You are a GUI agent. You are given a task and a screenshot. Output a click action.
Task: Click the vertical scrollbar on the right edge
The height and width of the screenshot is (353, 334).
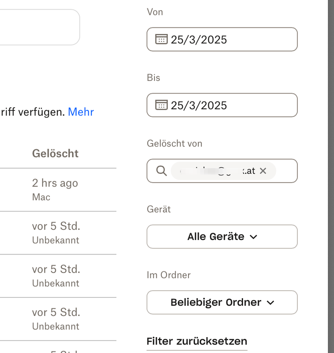(x=331, y=176)
